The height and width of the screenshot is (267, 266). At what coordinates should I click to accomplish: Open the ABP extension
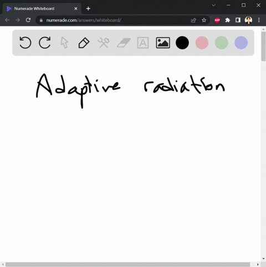point(217,20)
